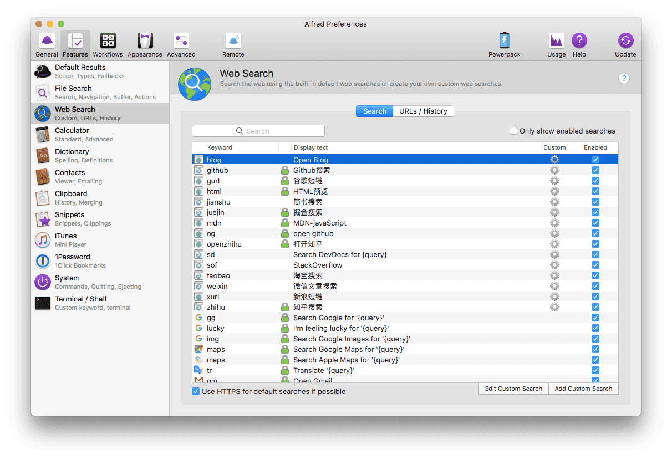Viewport: 672px width, 460px height.
Task: Click the Google Maps icon row
Action: coord(198,349)
